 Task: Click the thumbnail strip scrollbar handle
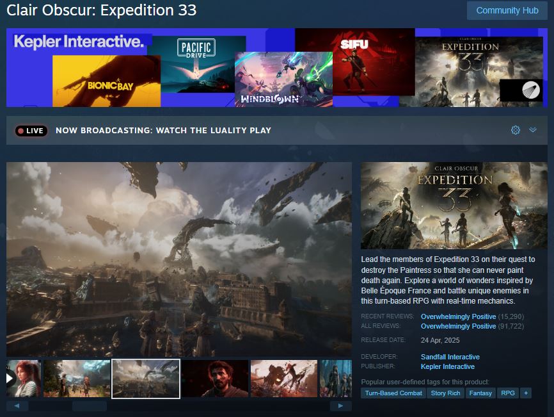tap(90, 406)
